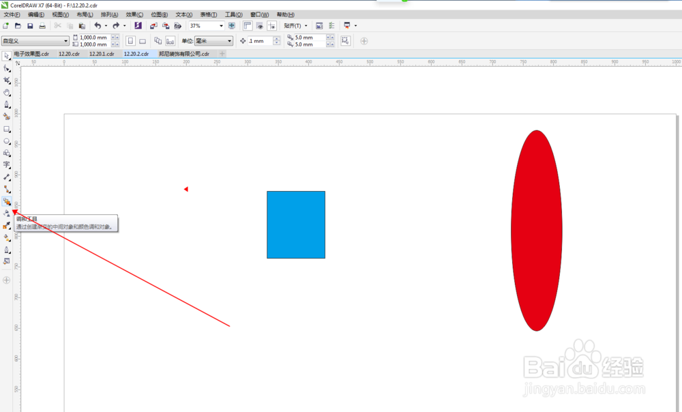Open the 编辑(E) menu
682x412 pixels.
[36, 14]
